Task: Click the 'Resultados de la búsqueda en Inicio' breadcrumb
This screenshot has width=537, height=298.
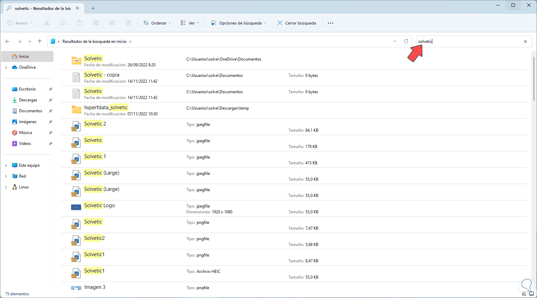Action: pos(95,42)
